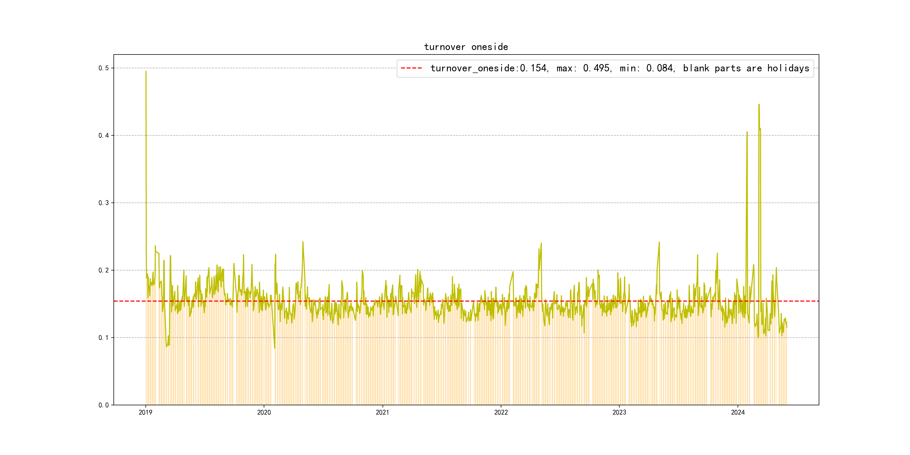Click the 2019 x-axis tick label

[145, 412]
